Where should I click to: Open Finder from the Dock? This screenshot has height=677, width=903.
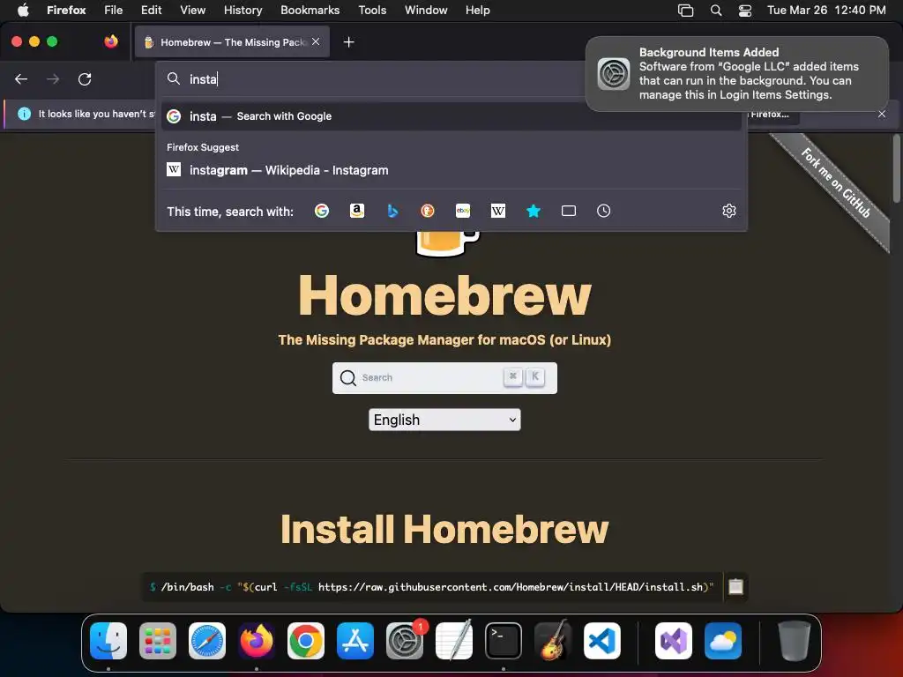(x=108, y=641)
